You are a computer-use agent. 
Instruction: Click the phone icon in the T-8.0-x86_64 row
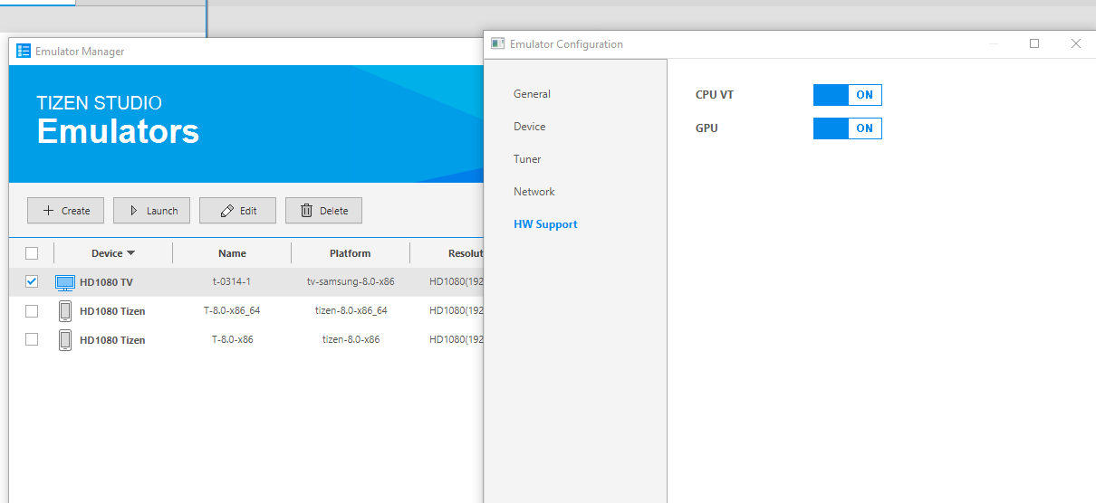coord(65,311)
